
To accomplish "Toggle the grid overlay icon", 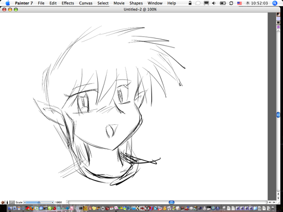I will 278,19.
